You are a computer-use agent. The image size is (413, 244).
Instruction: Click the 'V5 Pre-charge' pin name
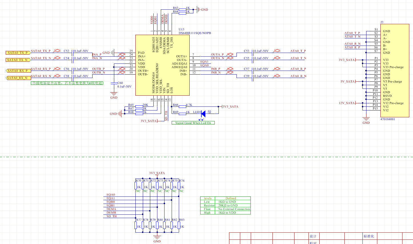(392, 81)
